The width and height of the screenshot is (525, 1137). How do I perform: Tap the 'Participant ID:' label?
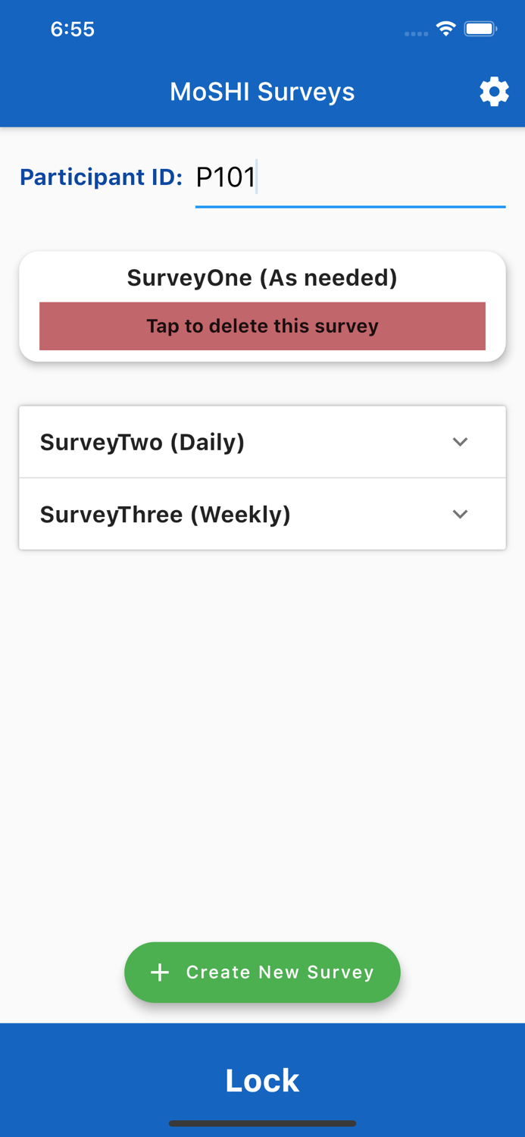tap(101, 177)
